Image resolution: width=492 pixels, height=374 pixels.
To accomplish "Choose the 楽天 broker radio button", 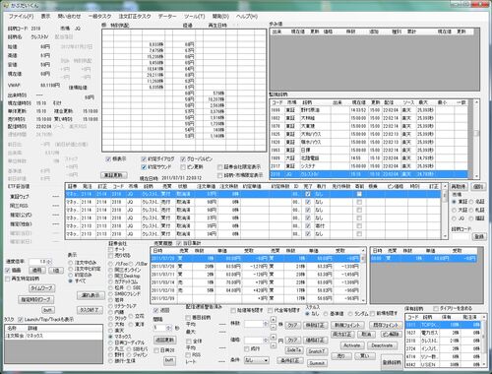I will pyautogui.click(x=111, y=331).
